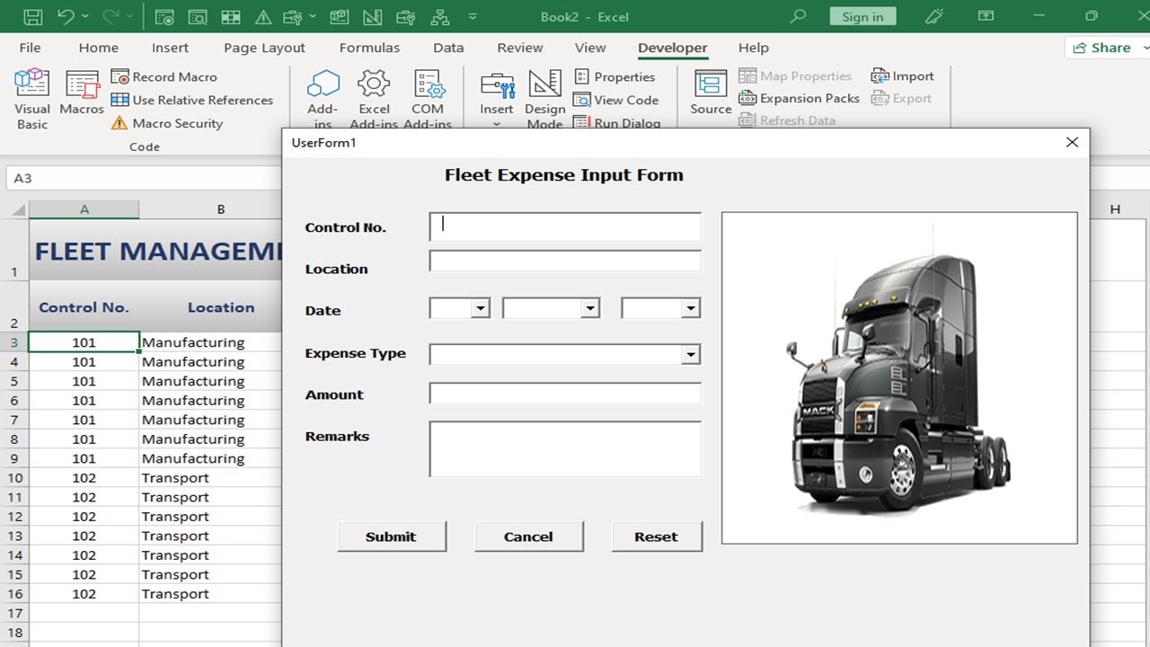This screenshot has height=647, width=1150.
Task: Select column A header
Action: point(84,209)
